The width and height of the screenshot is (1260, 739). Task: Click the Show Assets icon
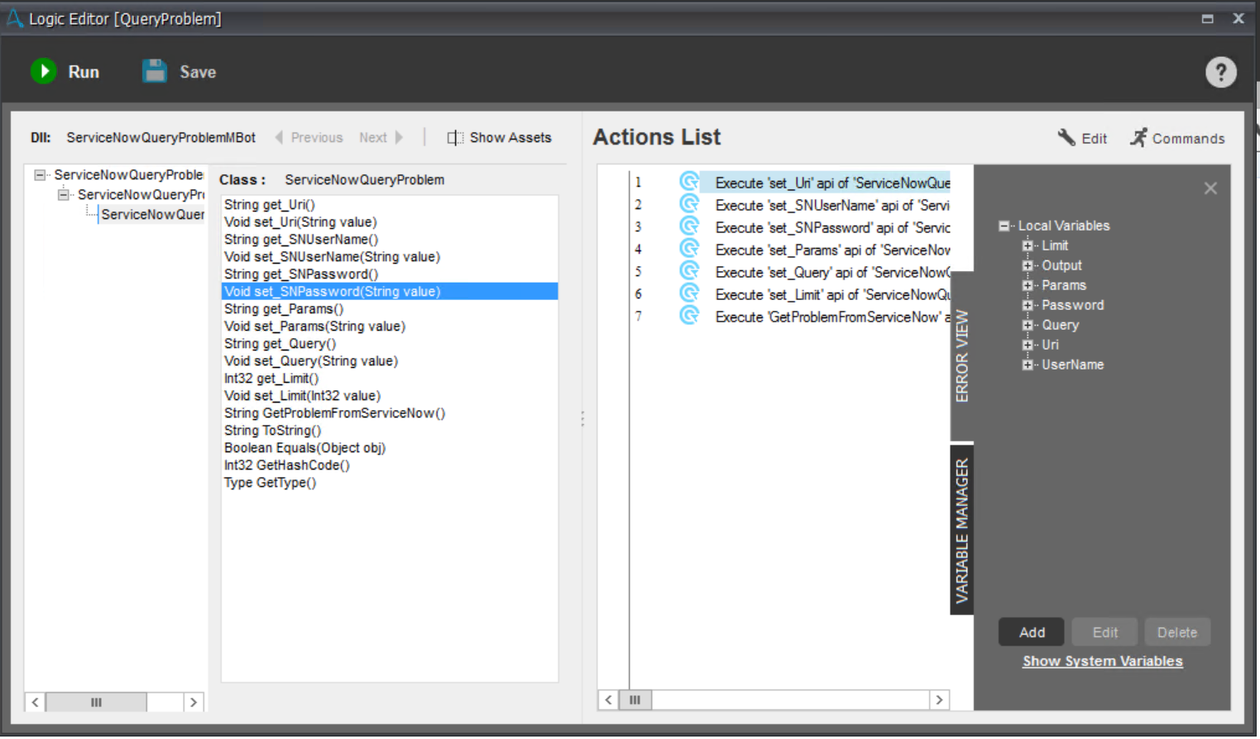[455, 137]
